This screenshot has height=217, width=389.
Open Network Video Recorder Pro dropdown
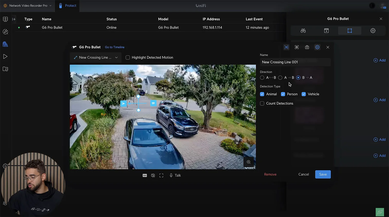[27, 6]
